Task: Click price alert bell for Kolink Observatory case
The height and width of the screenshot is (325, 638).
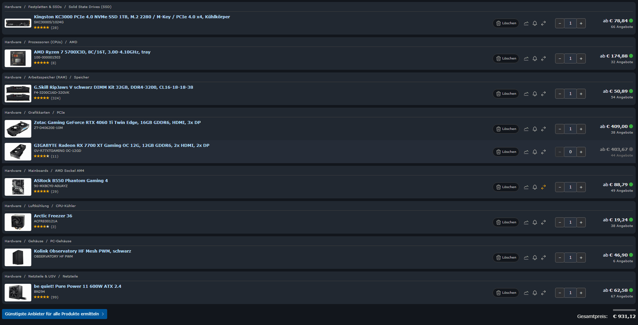Action: point(535,258)
